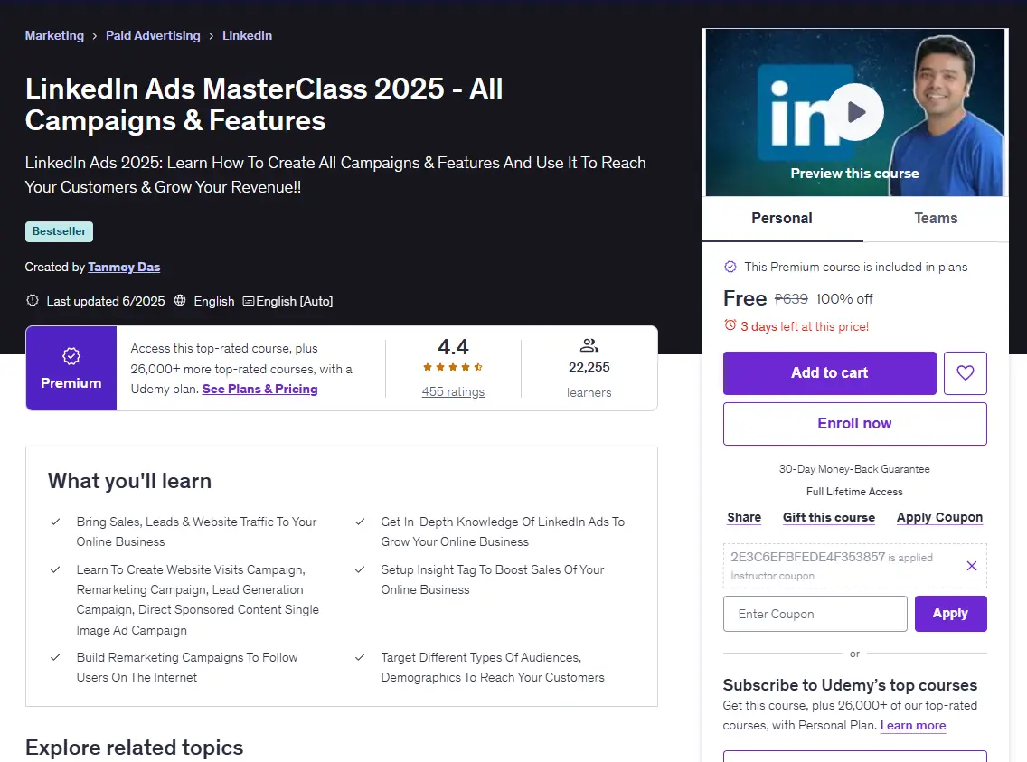This screenshot has width=1027, height=762.
Task: Share this course
Action: coord(744,517)
